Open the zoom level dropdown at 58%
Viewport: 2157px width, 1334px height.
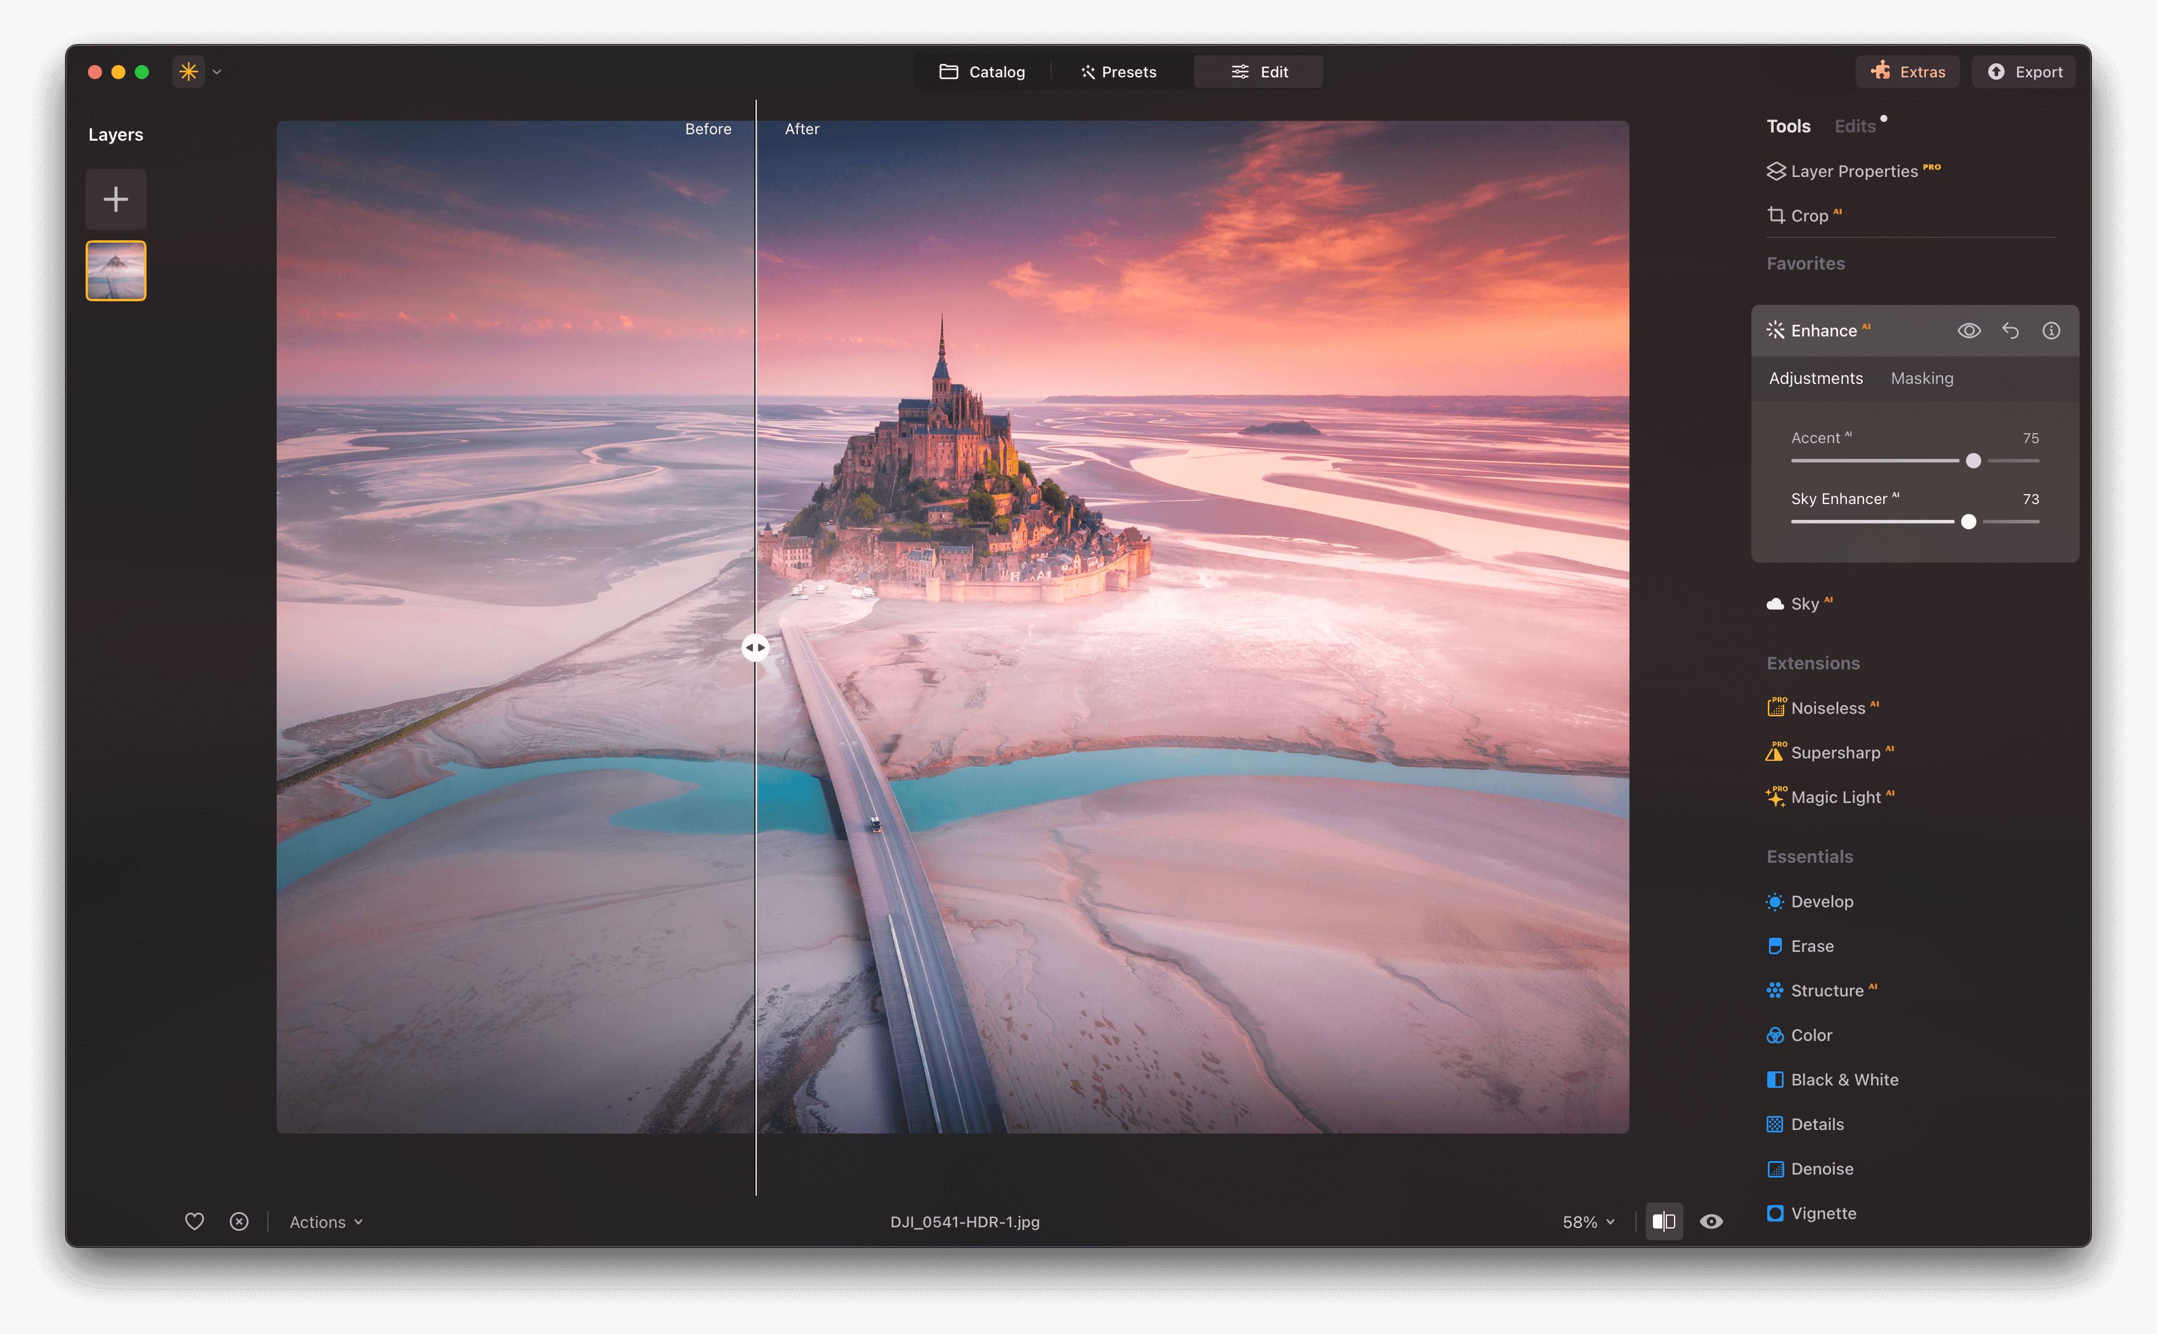coord(1587,1221)
